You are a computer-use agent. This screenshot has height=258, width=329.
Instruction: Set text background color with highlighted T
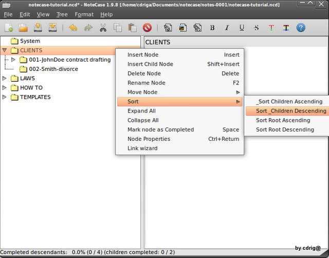(286, 28)
